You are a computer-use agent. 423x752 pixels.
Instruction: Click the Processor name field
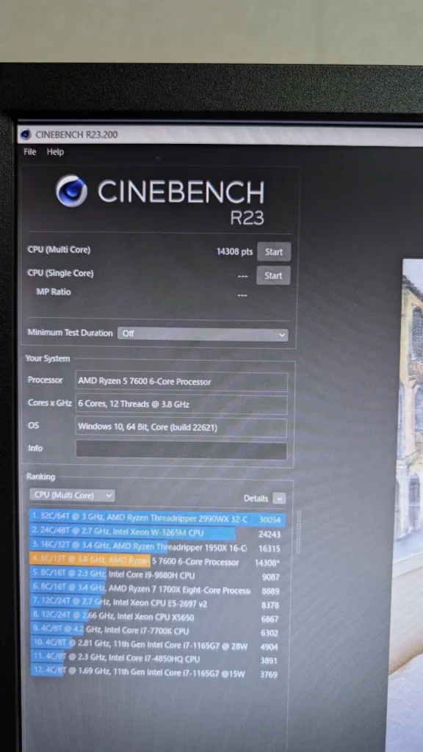pos(182,382)
